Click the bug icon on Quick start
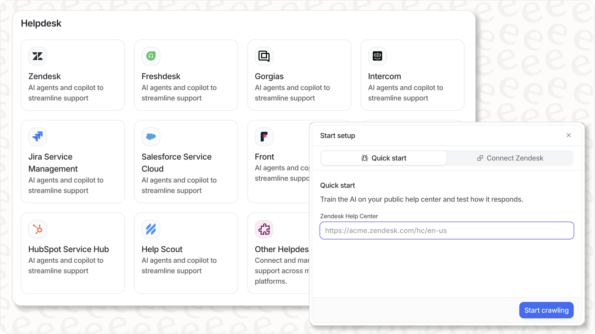Viewport: 595px width, 334px height. point(364,158)
